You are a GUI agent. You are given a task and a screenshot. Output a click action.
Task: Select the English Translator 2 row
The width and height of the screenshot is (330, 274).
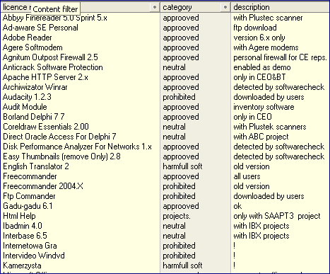pyautogui.click(x=36, y=166)
